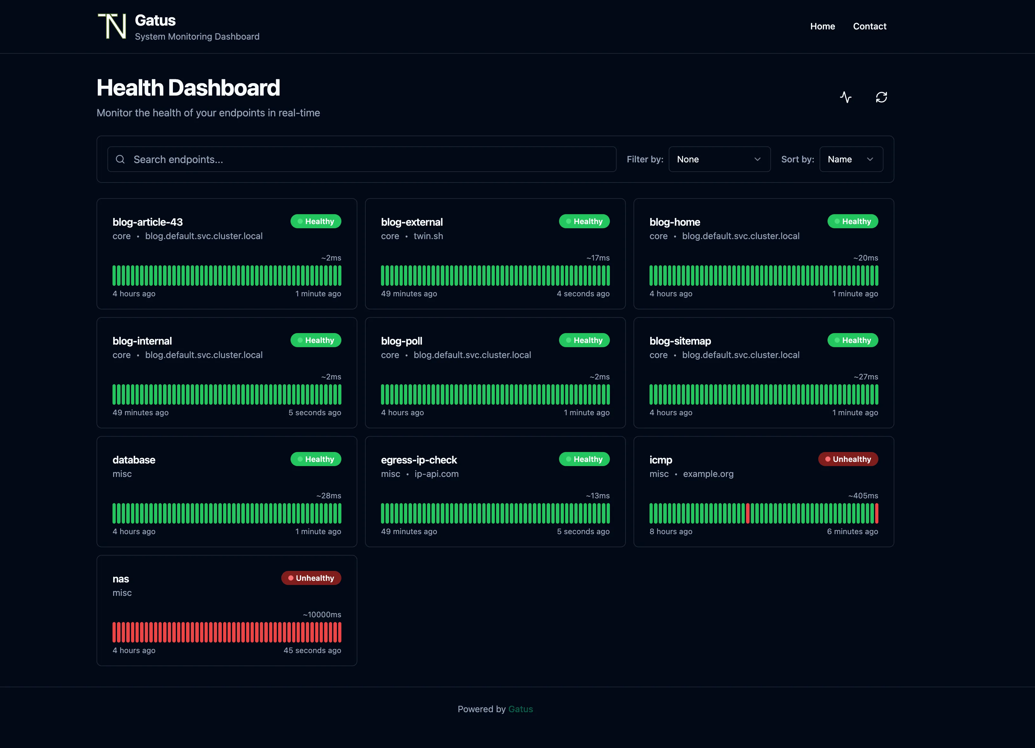Screen dimensions: 1035x748
Task: Click the newest result bar of database
Action: (339, 513)
